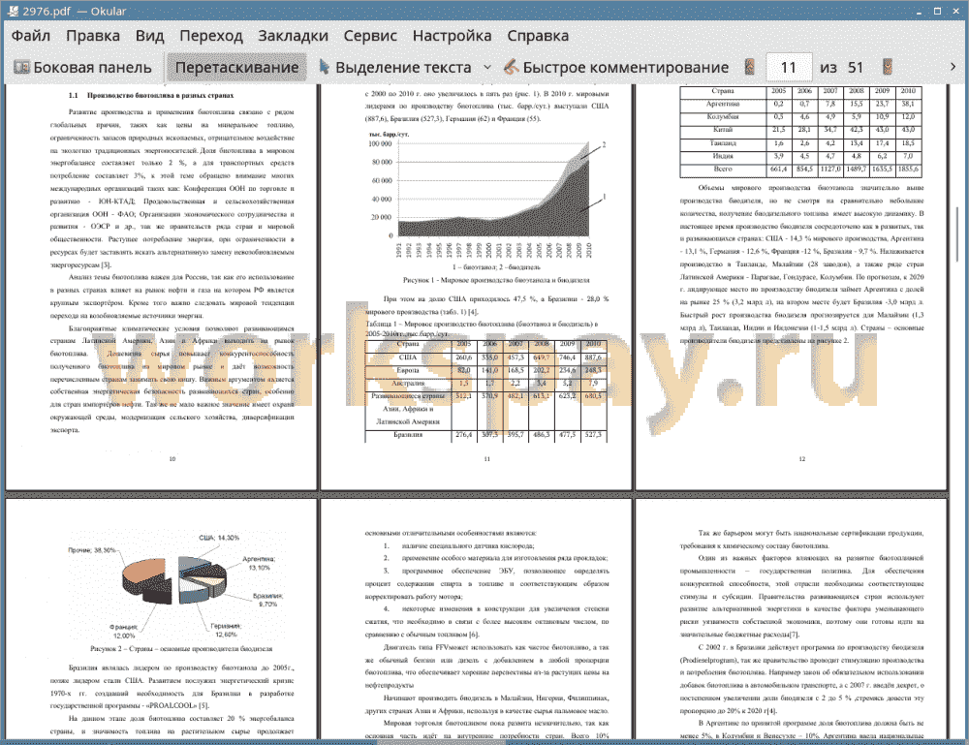The height and width of the screenshot is (745, 969).
Task: Click pie label 'Германия; 12,60%'
Action: click(x=226, y=630)
